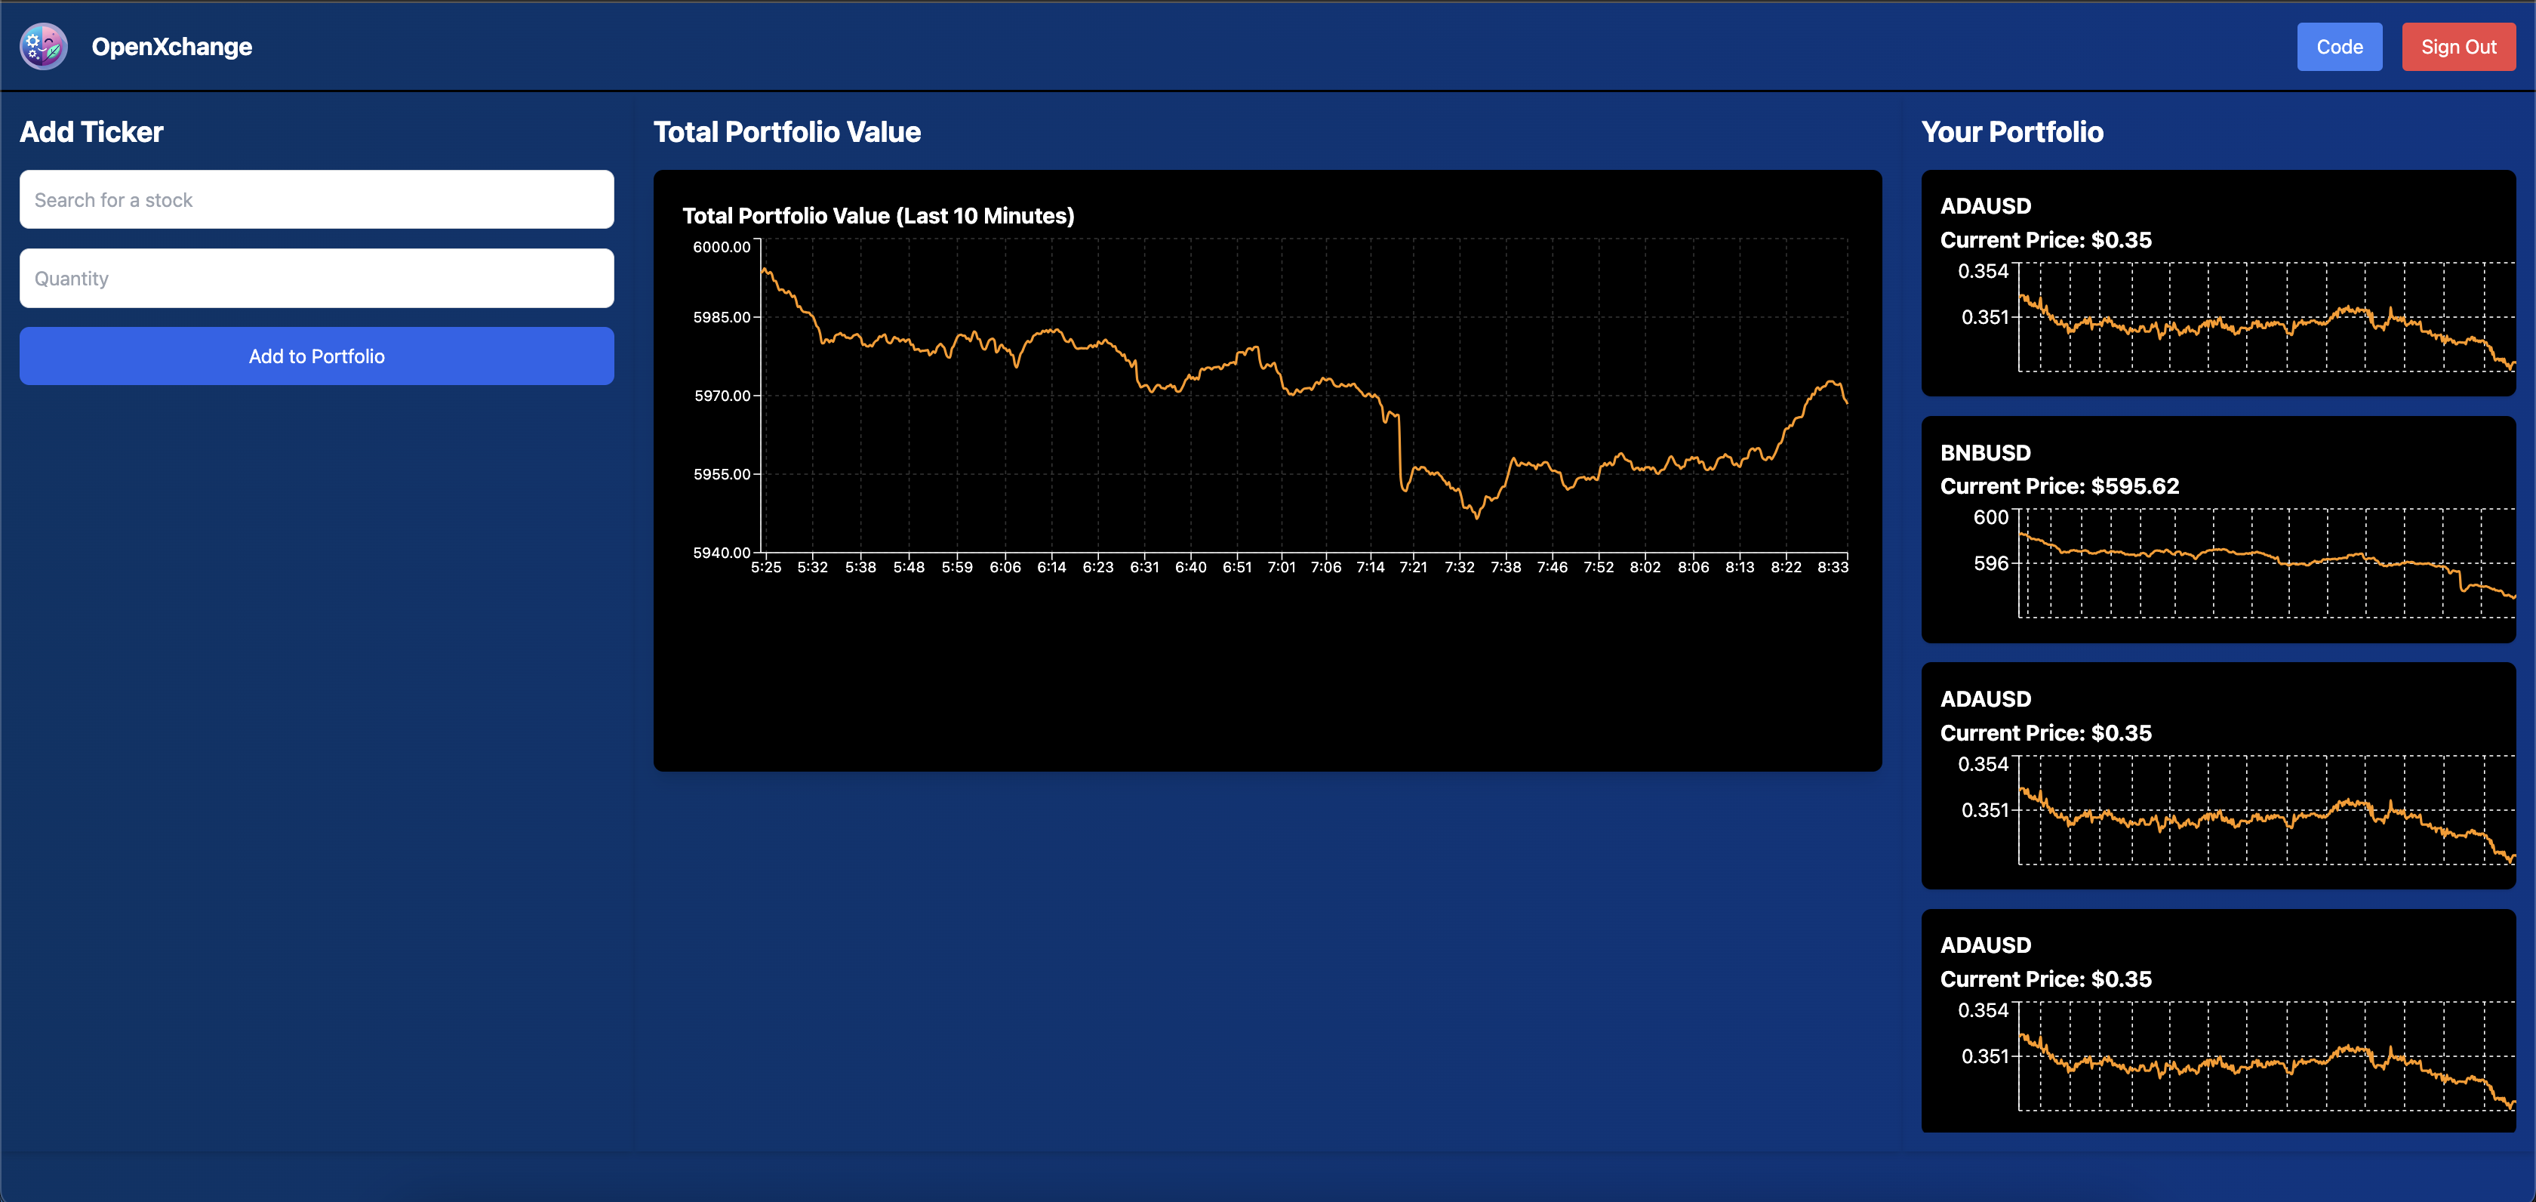Click BNBUSD Current Price $595.62 text
The width and height of the screenshot is (2536, 1202).
pyautogui.click(x=2058, y=486)
